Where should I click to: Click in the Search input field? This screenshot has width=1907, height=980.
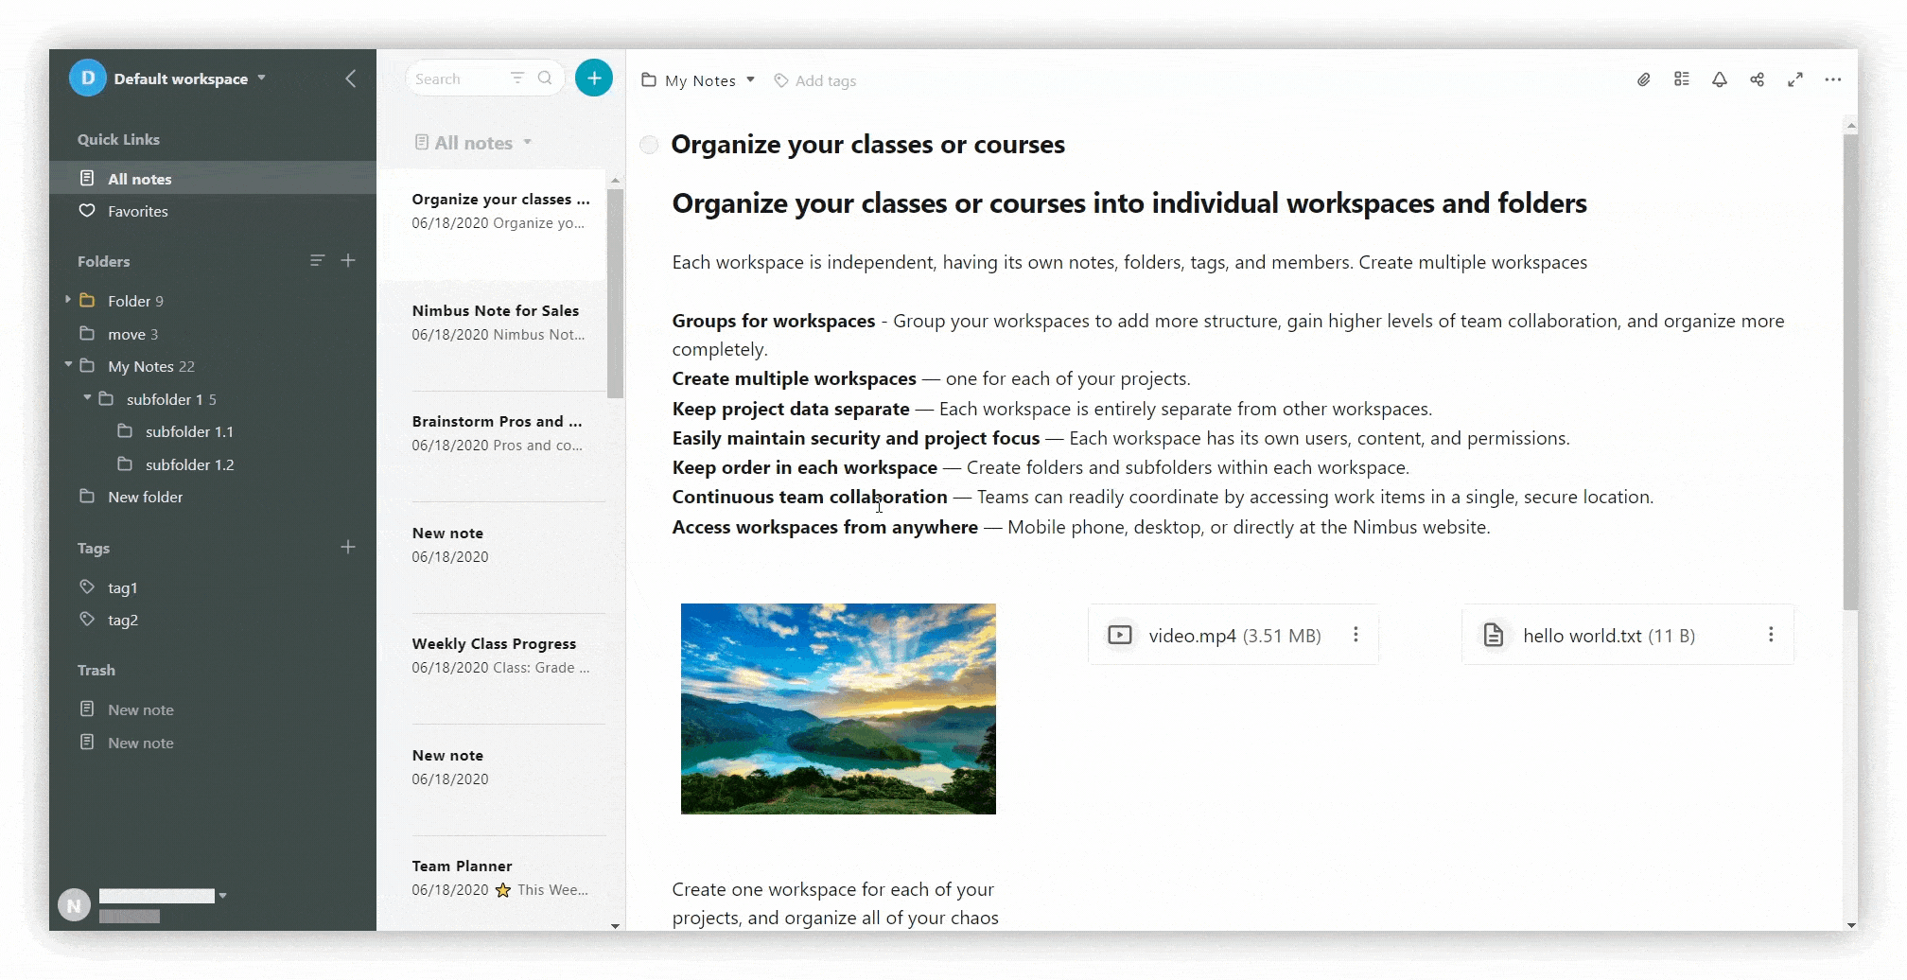459,79
